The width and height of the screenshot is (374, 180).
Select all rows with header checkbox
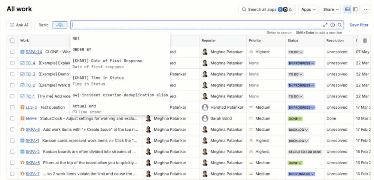pyautogui.click(x=12, y=41)
